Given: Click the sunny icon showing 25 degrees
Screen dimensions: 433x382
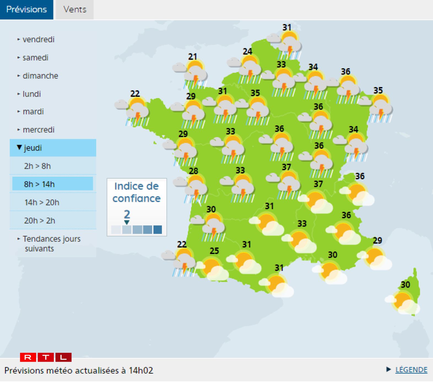Looking at the screenshot, I should [212, 268].
